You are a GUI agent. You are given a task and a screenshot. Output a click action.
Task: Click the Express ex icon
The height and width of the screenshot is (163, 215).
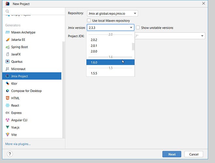tap(8, 113)
